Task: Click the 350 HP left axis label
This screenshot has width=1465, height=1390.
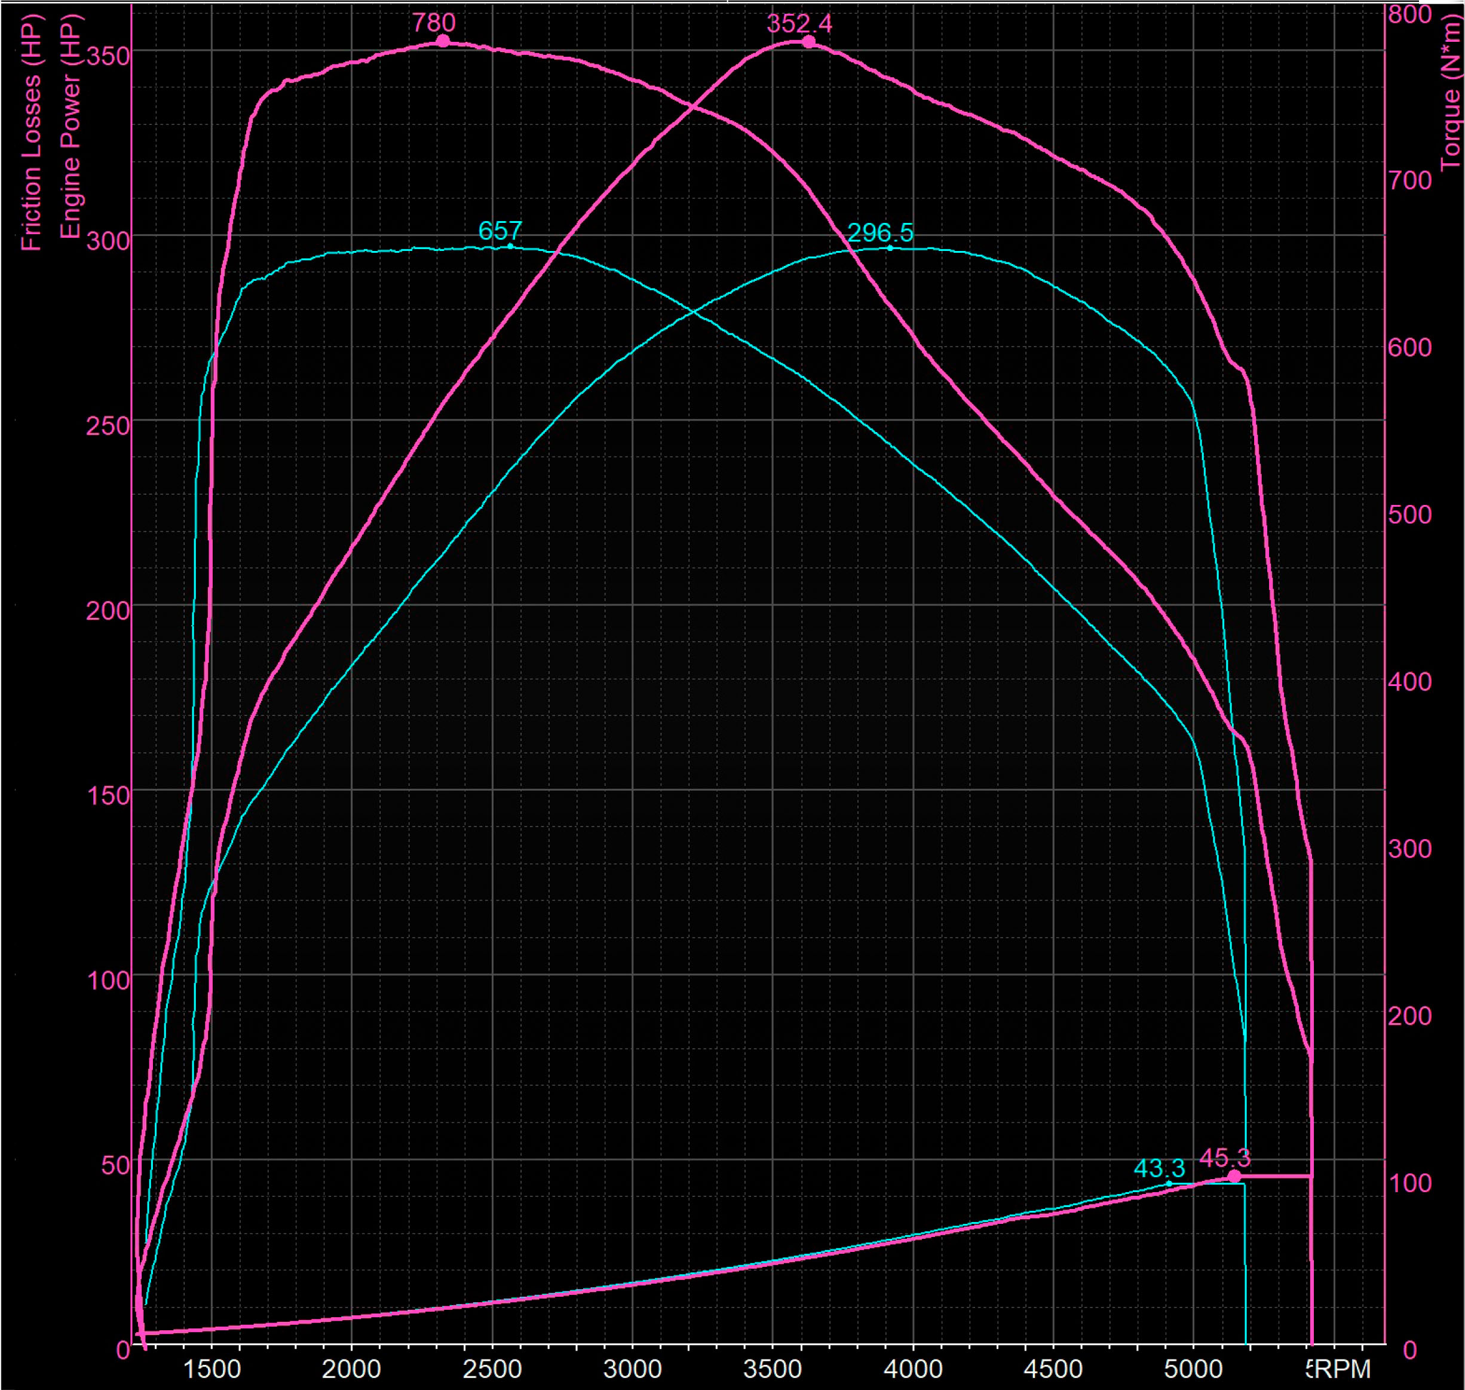Action: pyautogui.click(x=108, y=56)
